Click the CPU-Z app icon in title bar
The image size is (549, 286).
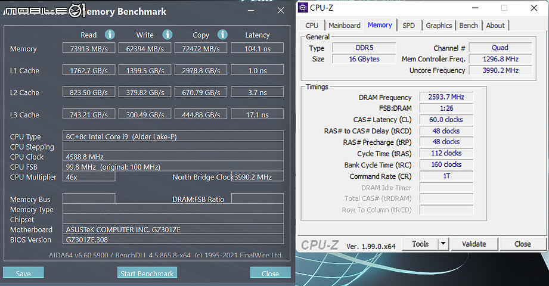tap(303, 7)
